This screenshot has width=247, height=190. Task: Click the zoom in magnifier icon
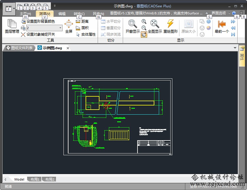coord(144,22)
